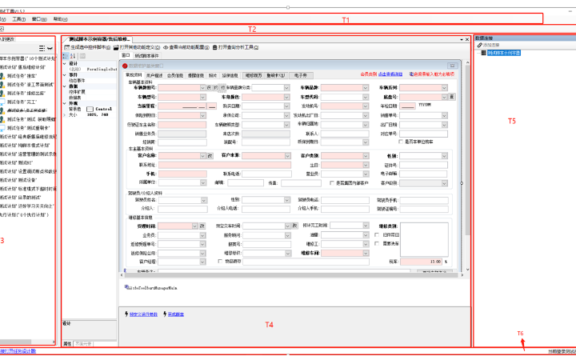Click the database icon of 测试脚本示例容器 node
Image resolution: width=576 pixels, height=360 pixels.
click(x=483, y=53)
